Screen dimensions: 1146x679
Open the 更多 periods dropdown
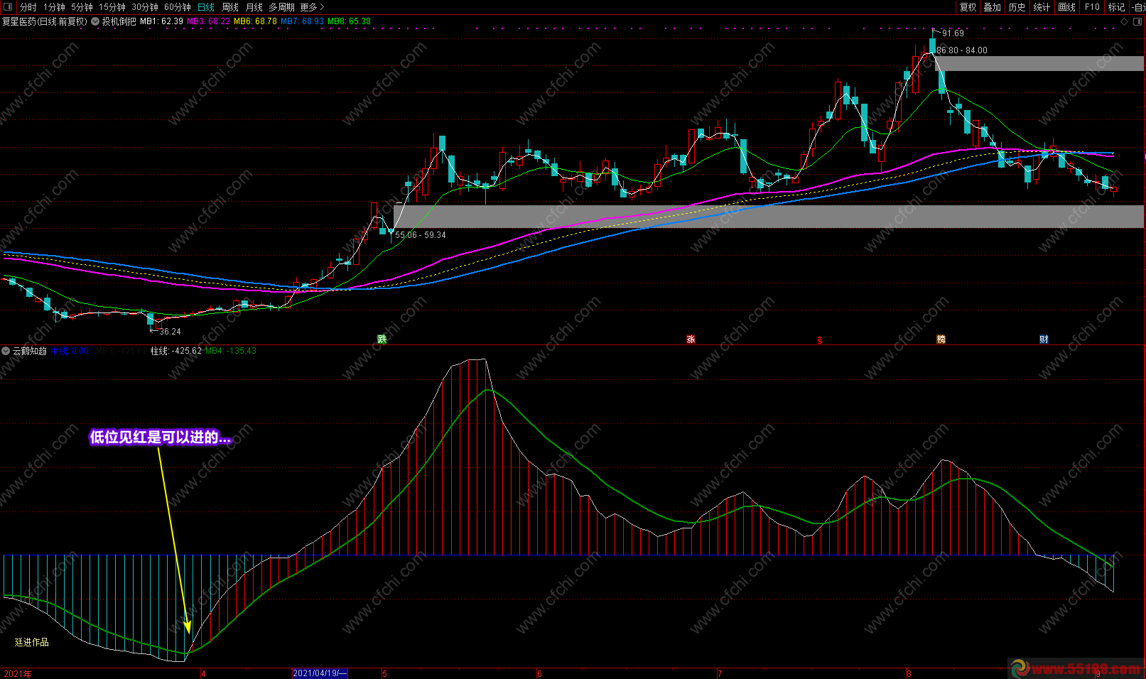pyautogui.click(x=312, y=7)
